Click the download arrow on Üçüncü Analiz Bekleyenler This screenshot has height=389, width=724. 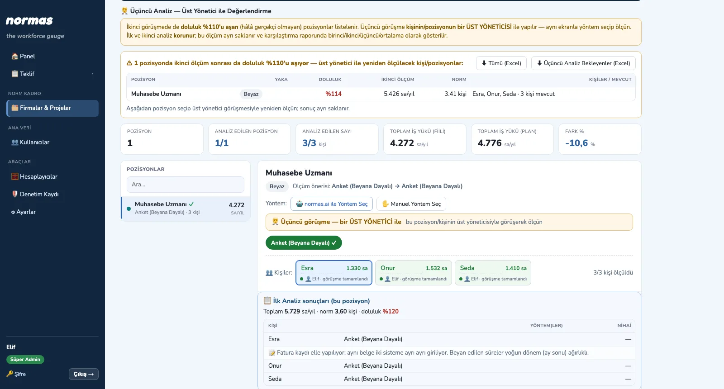pyautogui.click(x=539, y=63)
